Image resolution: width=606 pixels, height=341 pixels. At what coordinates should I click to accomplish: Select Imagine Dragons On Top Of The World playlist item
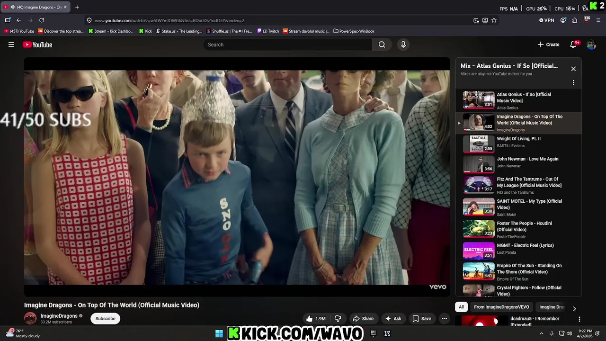[x=518, y=123]
